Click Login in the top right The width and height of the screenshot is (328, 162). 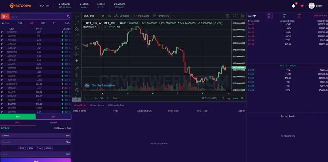point(319,6)
